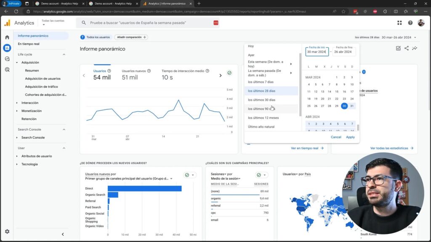This screenshot has height=242, width=431.
Task: Open status dropdown on Usuarios nuevos card
Action: tap(189, 175)
